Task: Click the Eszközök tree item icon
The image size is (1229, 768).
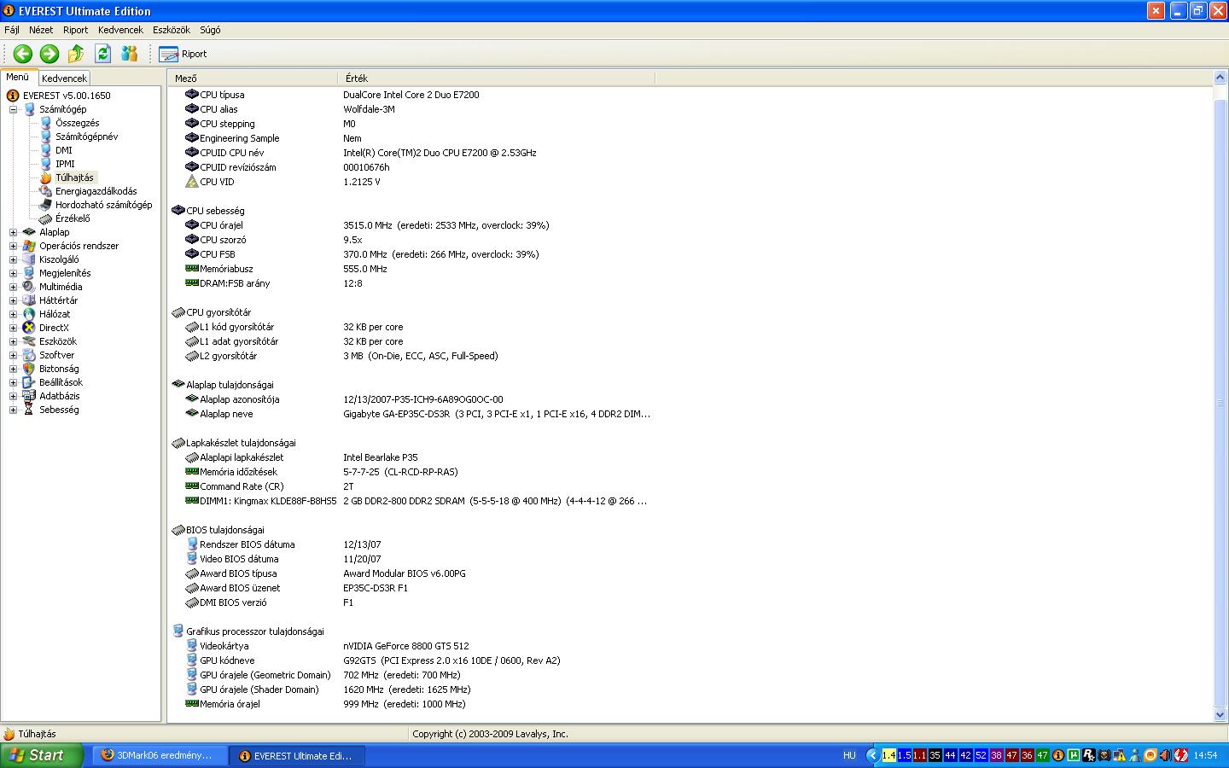Action: point(29,341)
